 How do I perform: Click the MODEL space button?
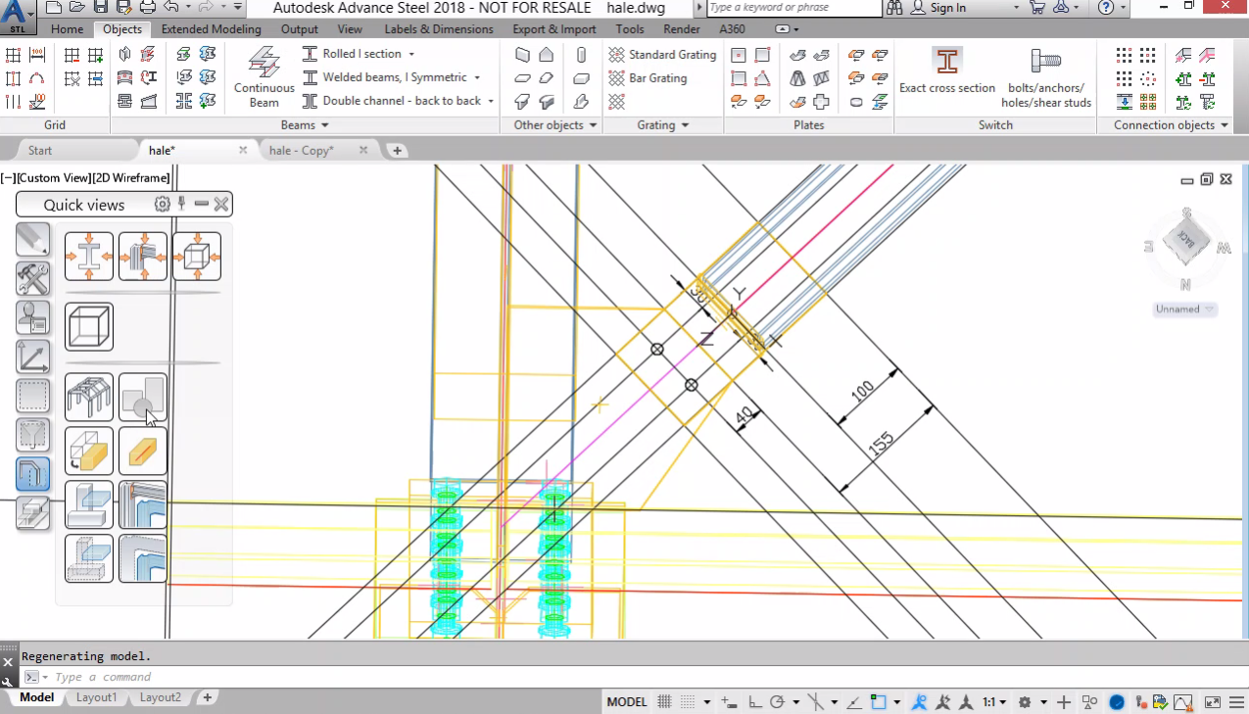[x=627, y=702]
